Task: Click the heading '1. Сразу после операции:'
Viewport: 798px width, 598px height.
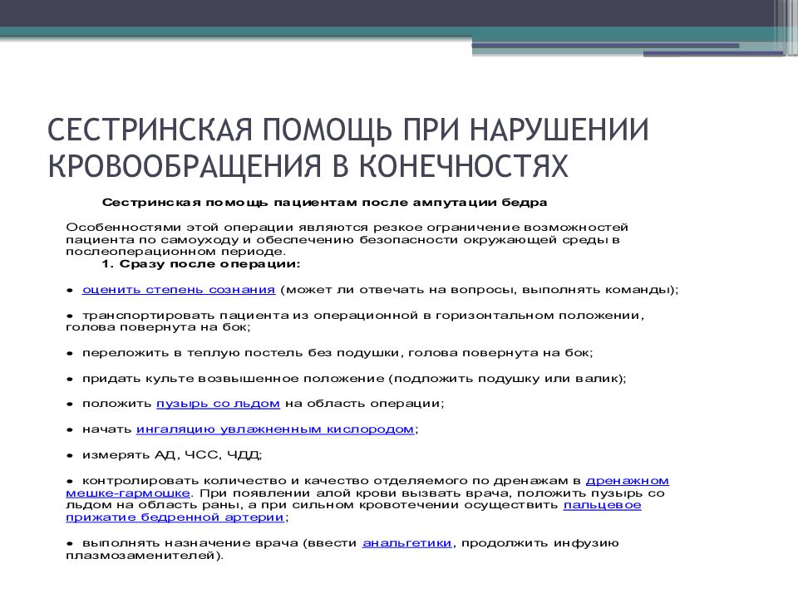Action: point(200,263)
